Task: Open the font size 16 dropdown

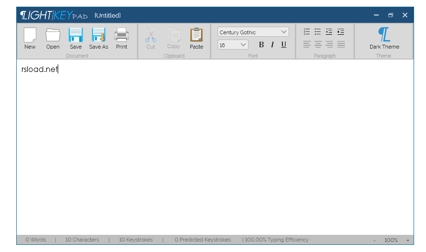Action: [233, 45]
